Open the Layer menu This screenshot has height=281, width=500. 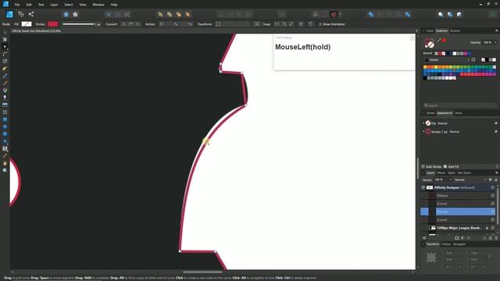54,5
